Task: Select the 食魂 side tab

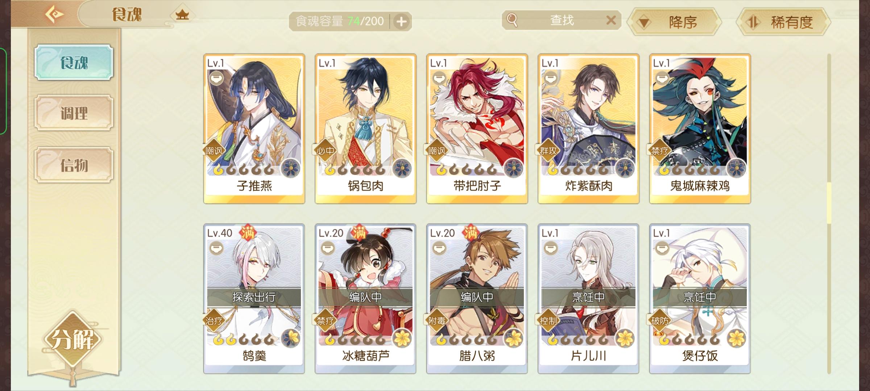Action: [74, 62]
